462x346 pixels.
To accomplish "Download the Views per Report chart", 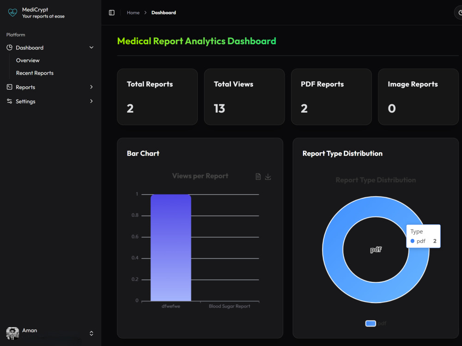I will click(x=268, y=177).
